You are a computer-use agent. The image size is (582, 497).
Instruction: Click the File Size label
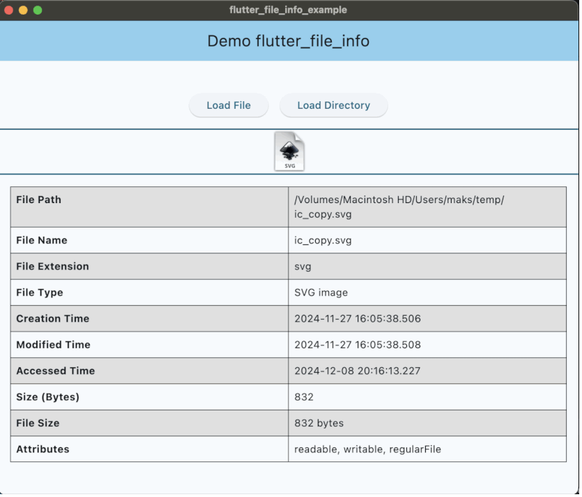[x=38, y=424]
